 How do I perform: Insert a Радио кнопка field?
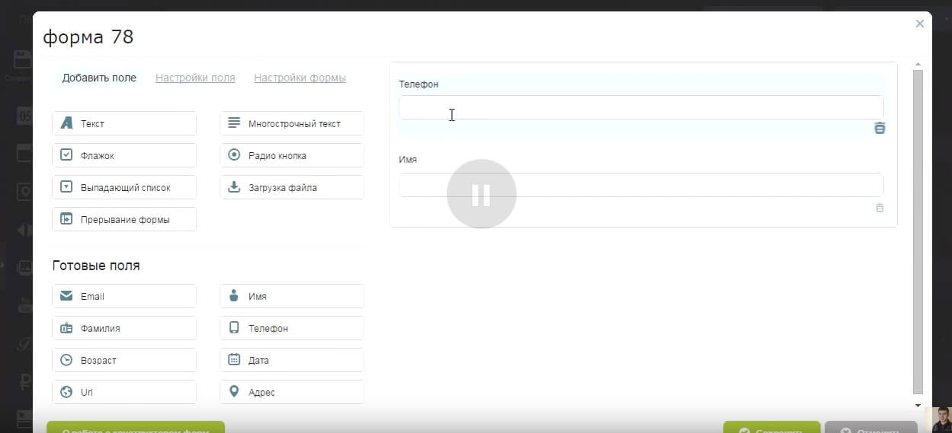click(x=291, y=155)
